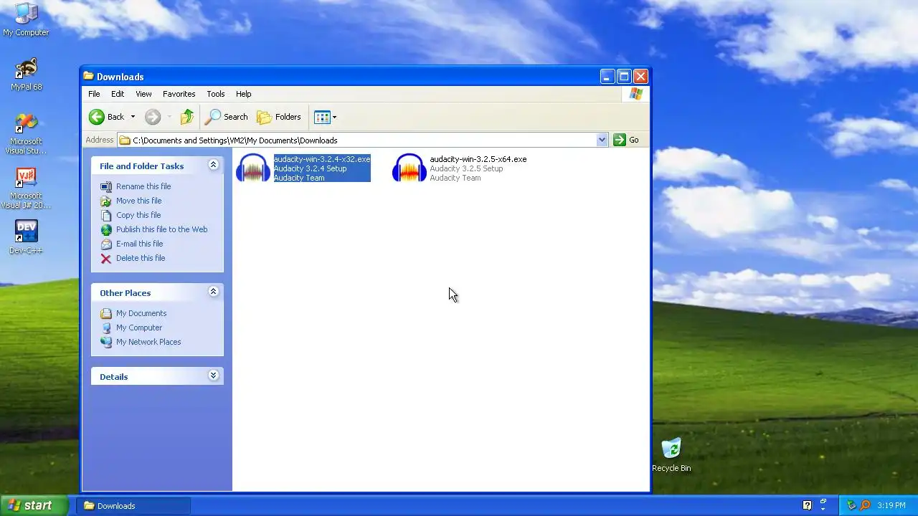The width and height of the screenshot is (918, 516).
Task: Open the Search pane
Action: click(x=227, y=117)
